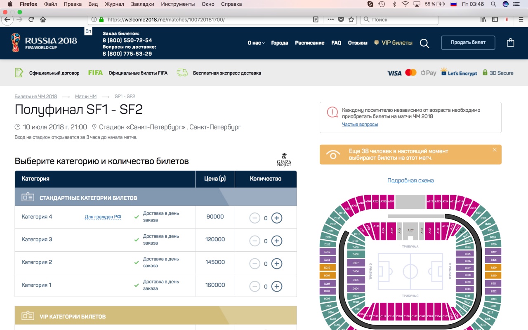Image resolution: width=528 pixels, height=330 pixels.
Task: Toggle reader view icon in address bar
Action: coord(316,19)
